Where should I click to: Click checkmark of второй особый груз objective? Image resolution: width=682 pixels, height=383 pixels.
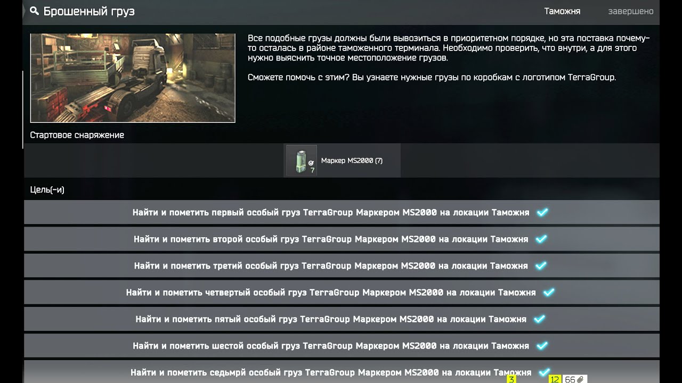coord(541,239)
